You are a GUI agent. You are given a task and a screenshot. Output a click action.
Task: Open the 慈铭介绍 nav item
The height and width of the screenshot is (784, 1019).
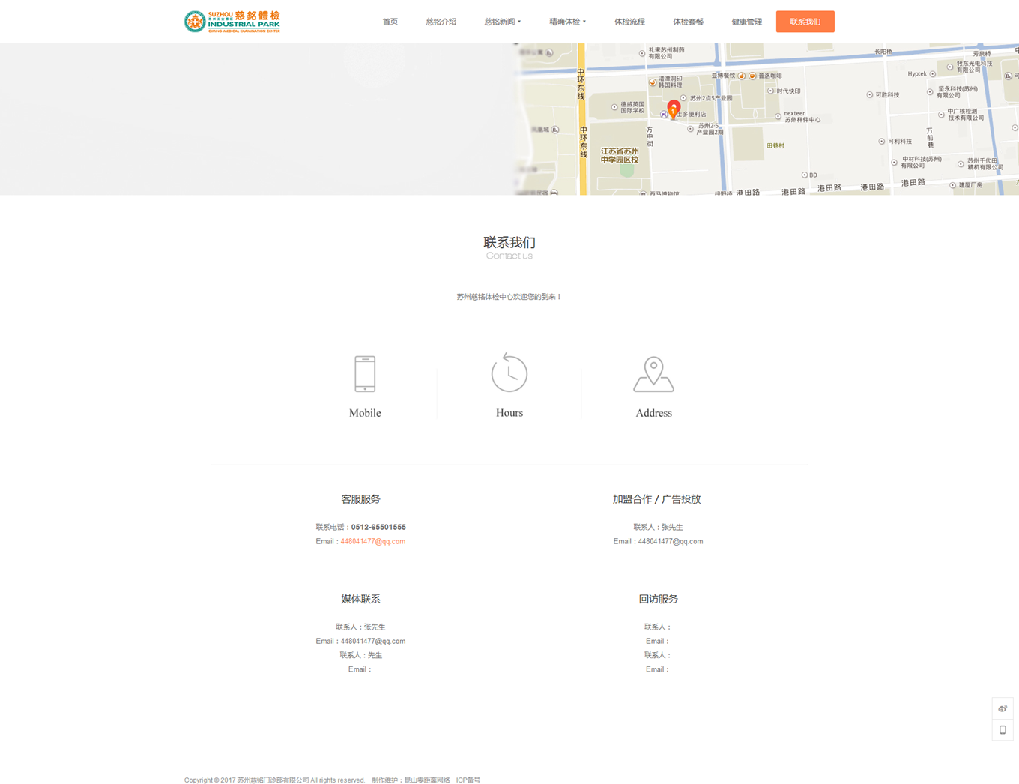[x=441, y=22]
